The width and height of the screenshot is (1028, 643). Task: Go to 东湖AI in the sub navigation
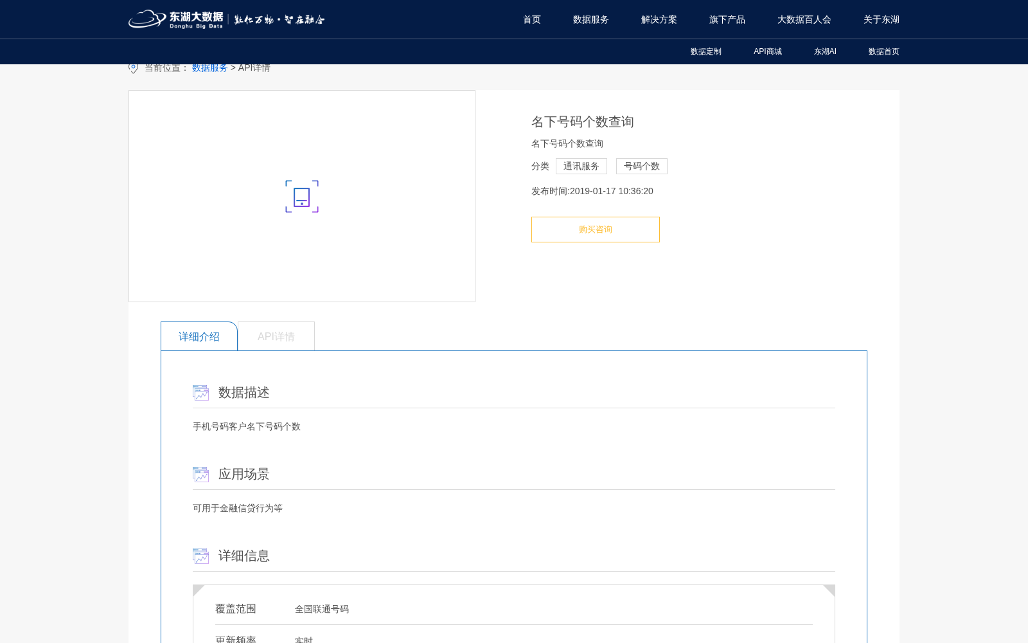tap(825, 51)
